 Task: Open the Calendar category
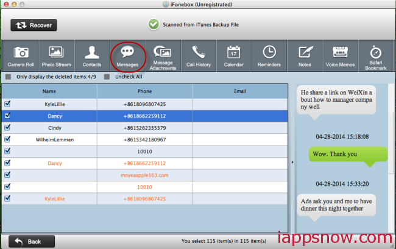[233, 56]
